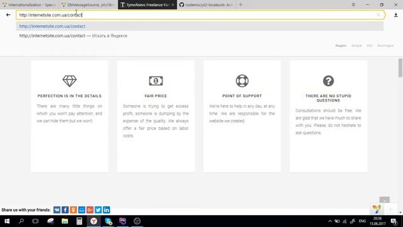Click the Yii debug toolbar logo
Screen dimensions: 403x227
click(x=377, y=209)
